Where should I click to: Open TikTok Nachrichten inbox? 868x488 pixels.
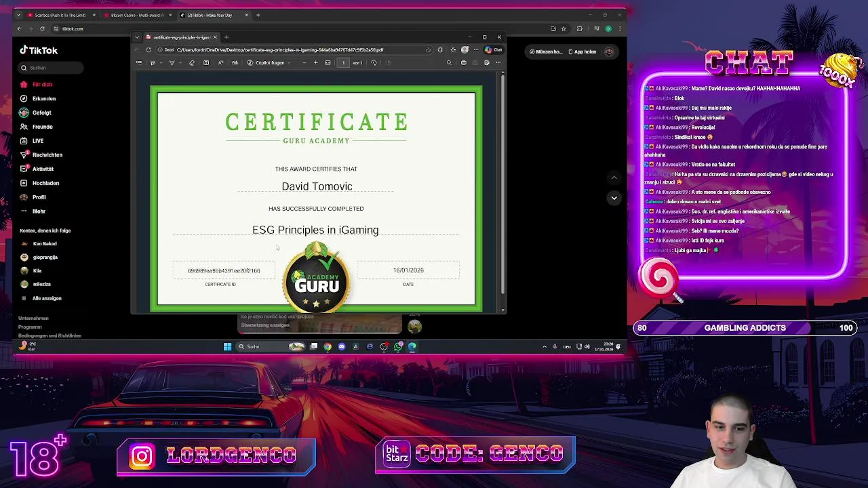point(47,155)
